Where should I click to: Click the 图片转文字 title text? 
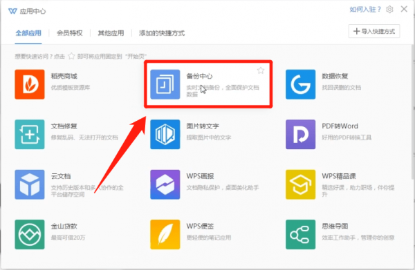pos(203,126)
